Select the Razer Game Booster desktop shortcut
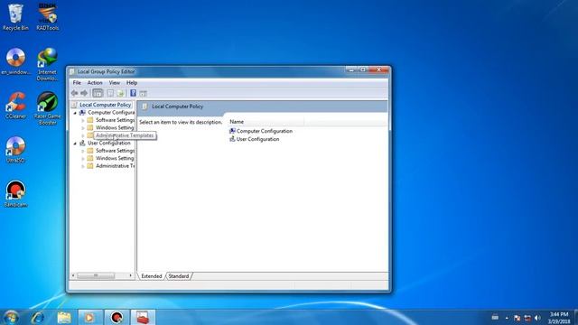 (48, 108)
